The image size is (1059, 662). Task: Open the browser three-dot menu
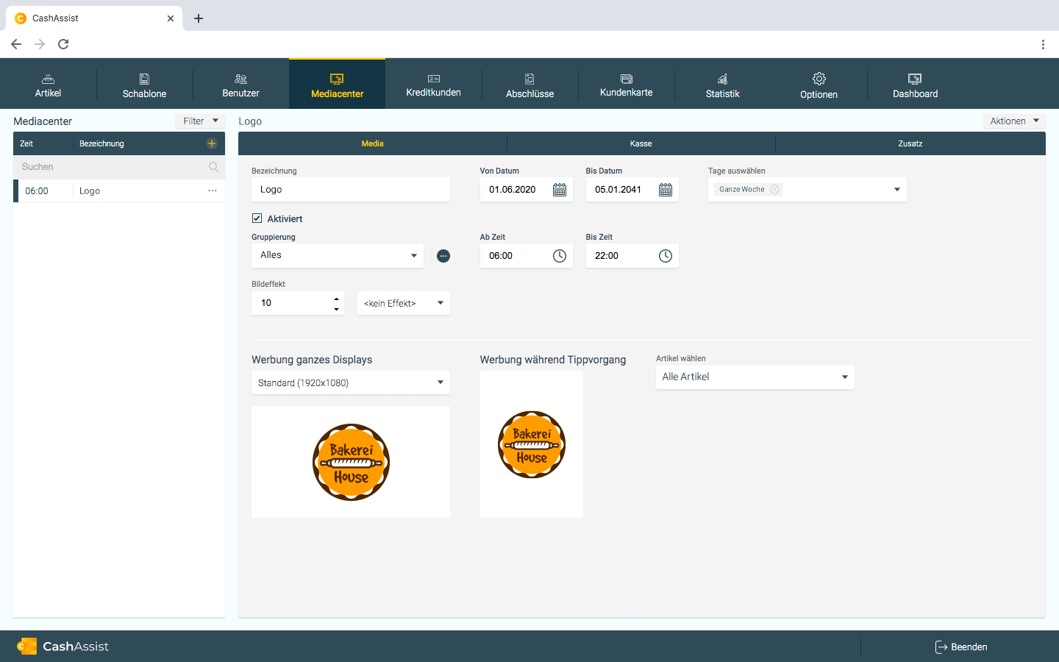(x=1043, y=44)
